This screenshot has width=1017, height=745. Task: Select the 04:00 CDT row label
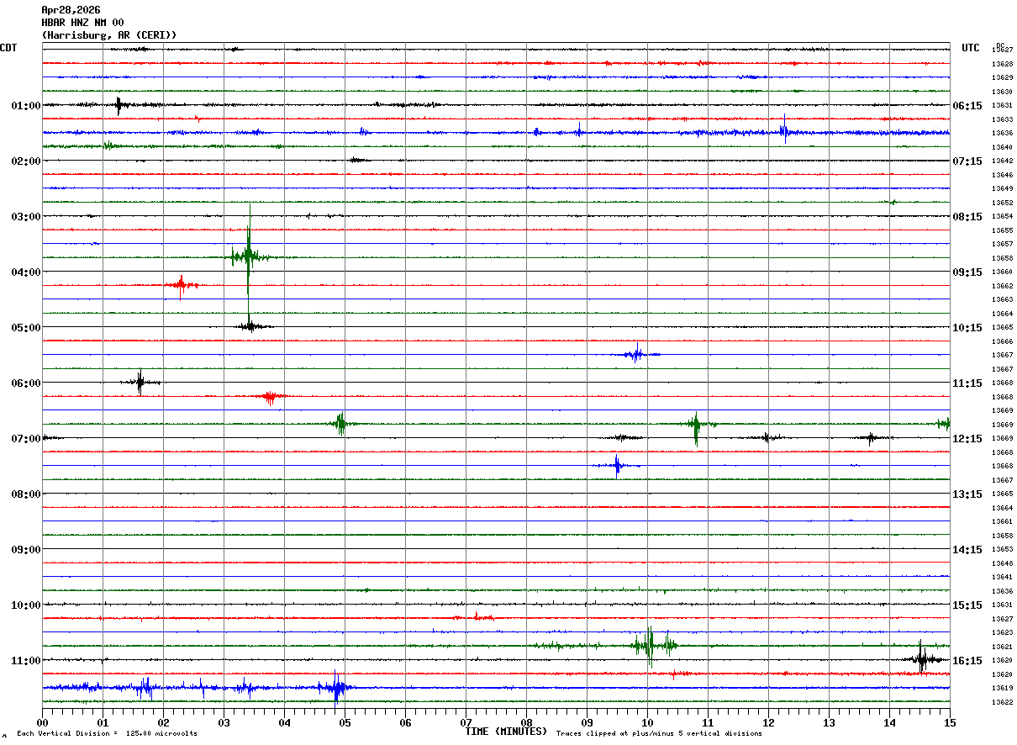[x=26, y=272]
